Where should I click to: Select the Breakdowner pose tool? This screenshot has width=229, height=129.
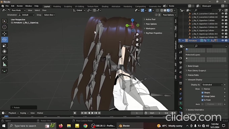point(4,71)
